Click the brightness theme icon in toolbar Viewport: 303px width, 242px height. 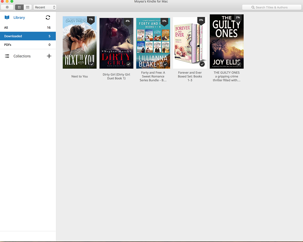pyautogui.click(x=7, y=7)
